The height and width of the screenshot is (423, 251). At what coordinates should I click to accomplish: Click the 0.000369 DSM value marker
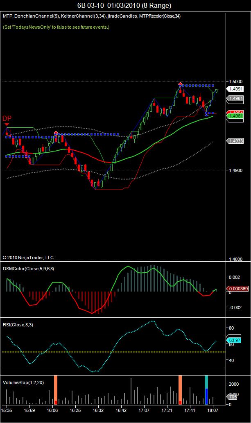pos(238,289)
